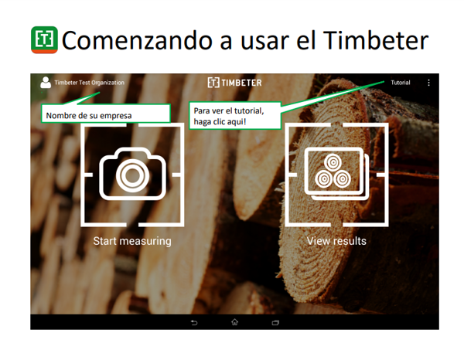Click the Timbeter Test Organization name
This screenshot has width=464, height=343.
click(90, 83)
